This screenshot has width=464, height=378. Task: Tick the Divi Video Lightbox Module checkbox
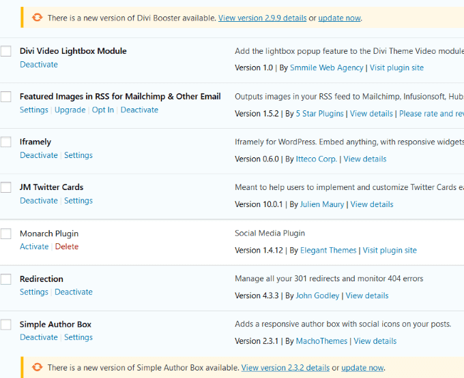[6, 51]
